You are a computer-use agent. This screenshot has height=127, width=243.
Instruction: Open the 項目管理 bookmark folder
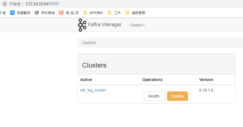[135, 13]
